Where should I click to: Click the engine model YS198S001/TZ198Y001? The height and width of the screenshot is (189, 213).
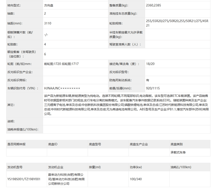tap(24, 179)
